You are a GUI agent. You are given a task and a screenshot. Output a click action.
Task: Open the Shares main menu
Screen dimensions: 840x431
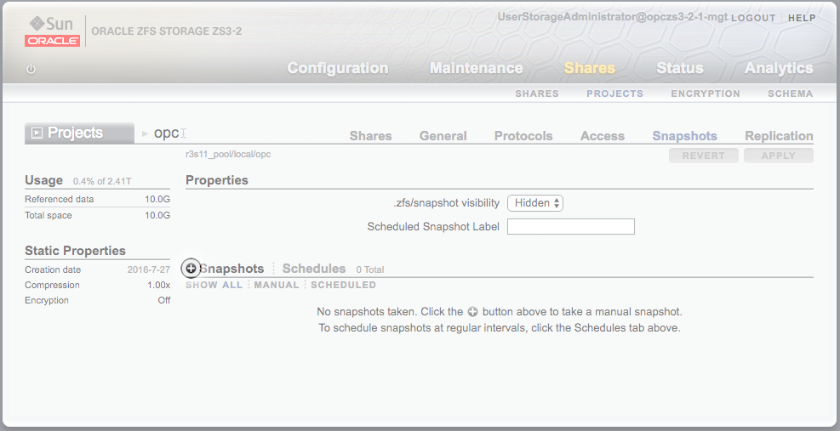pyautogui.click(x=590, y=68)
